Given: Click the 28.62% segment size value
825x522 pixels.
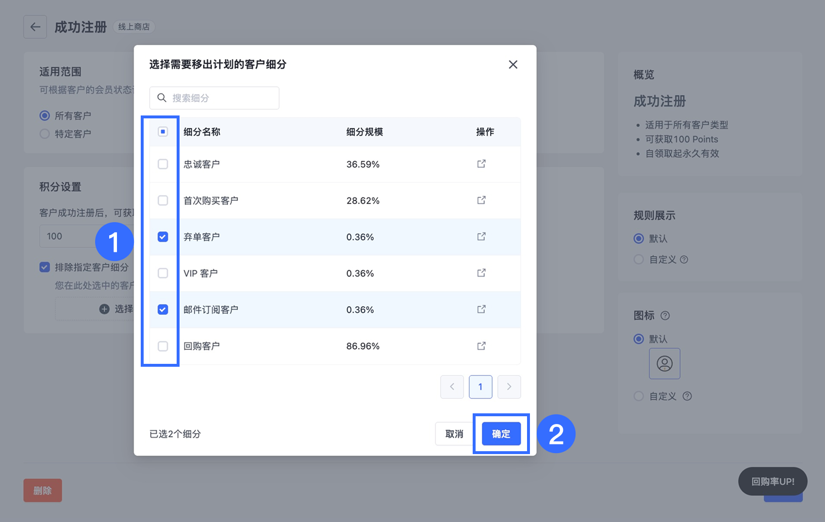Looking at the screenshot, I should coord(363,201).
